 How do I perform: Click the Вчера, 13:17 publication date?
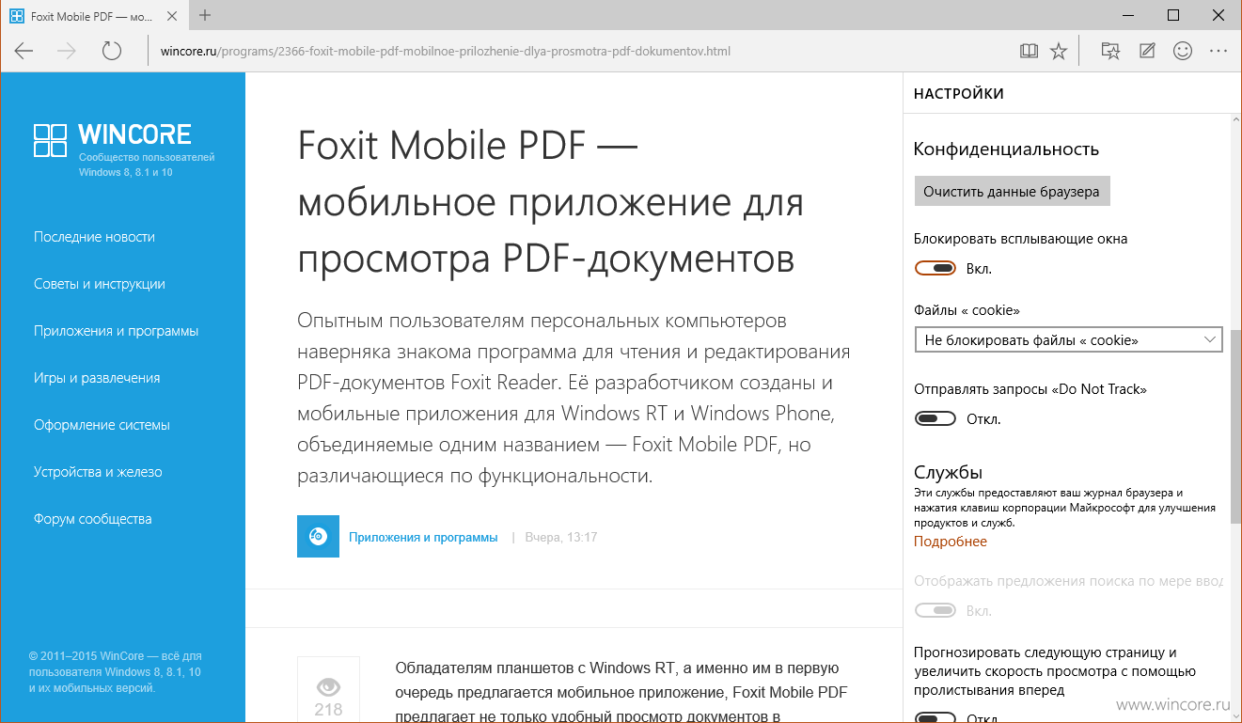561,538
